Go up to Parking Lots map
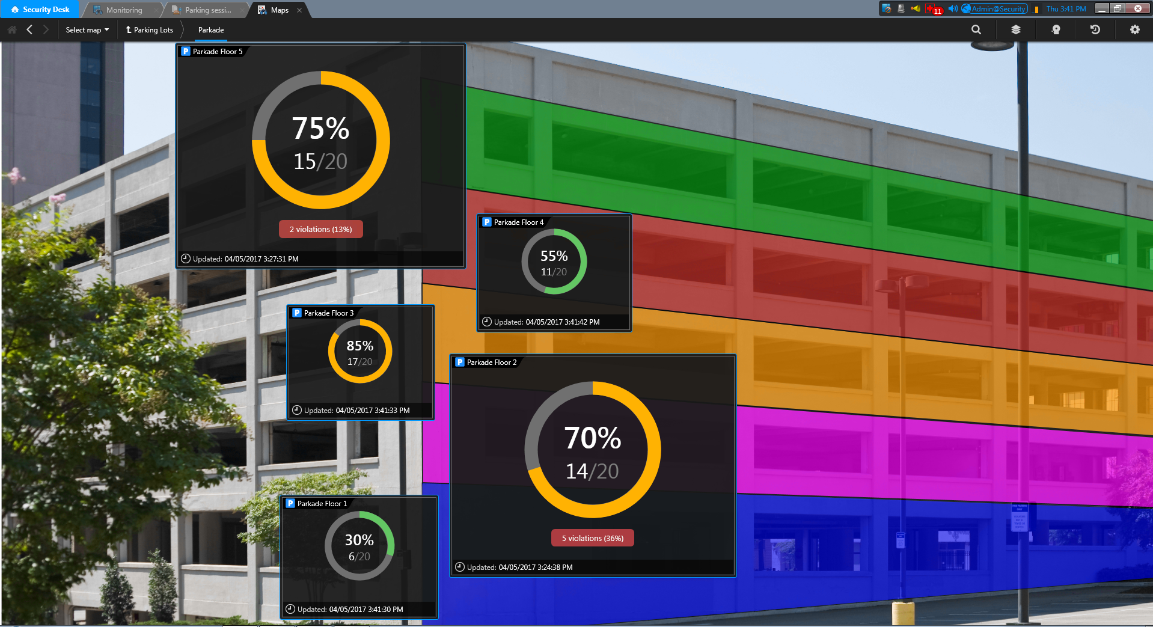1153x627 pixels. pos(149,30)
